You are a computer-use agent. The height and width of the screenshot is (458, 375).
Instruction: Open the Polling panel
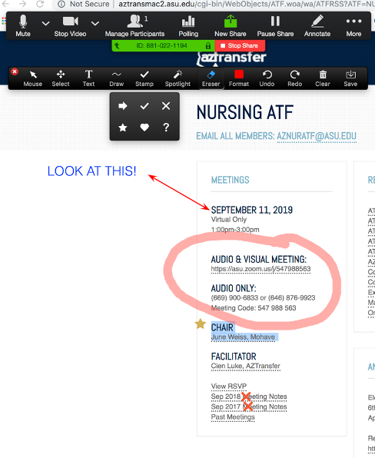pos(188,26)
